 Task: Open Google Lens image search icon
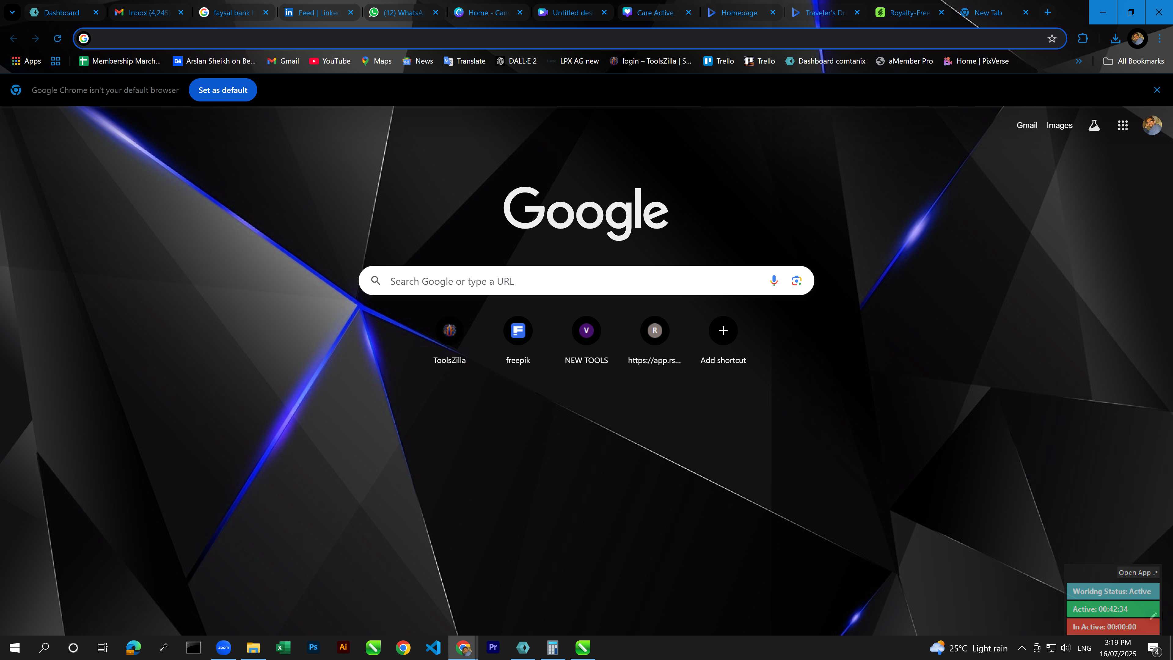pos(796,280)
